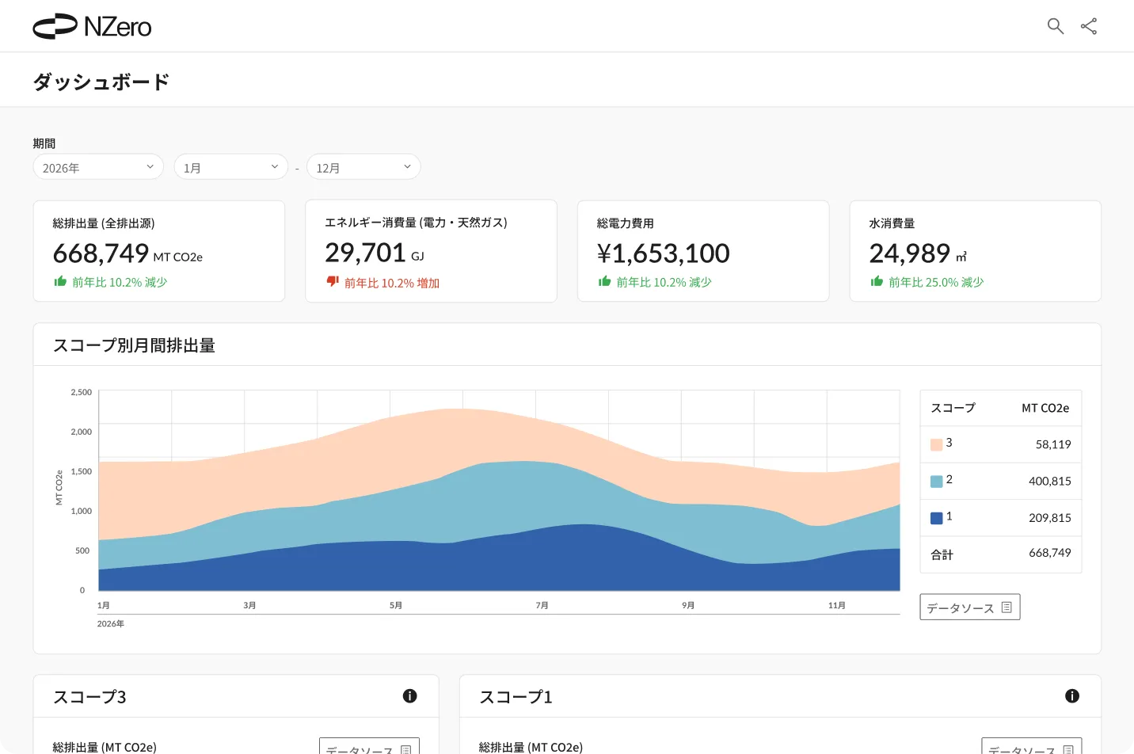
Task: Open the 2026年 year dropdown
Action: click(x=98, y=167)
